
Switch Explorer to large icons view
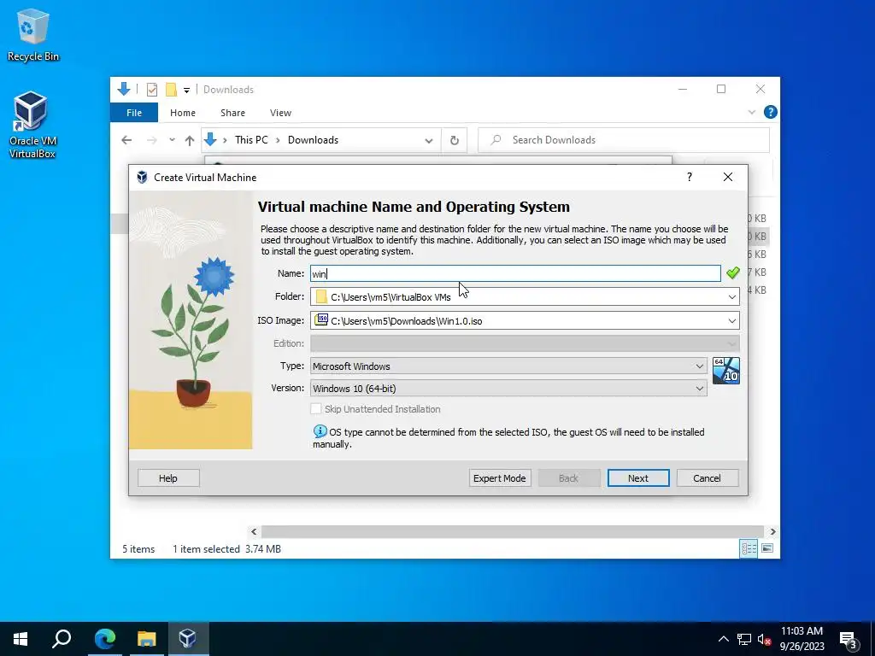(x=767, y=548)
